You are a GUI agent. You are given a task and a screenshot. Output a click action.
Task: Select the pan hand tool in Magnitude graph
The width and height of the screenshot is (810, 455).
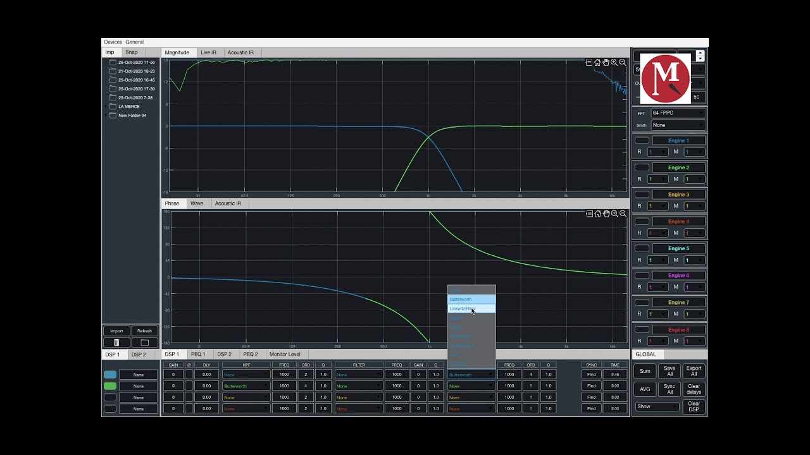(x=606, y=63)
